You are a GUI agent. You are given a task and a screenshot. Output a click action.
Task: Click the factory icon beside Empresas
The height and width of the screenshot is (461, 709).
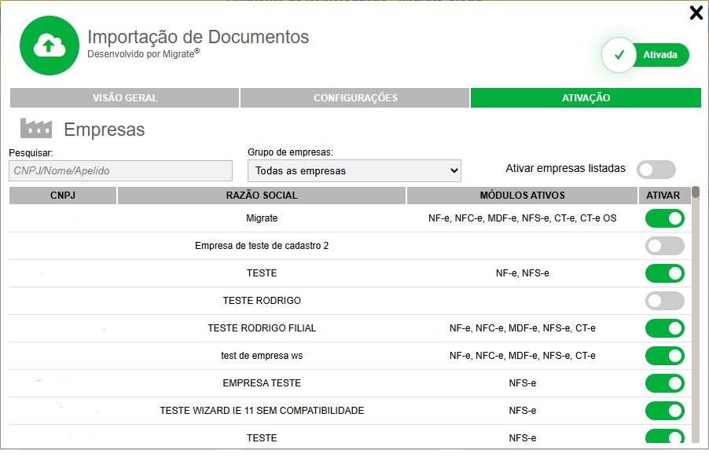[x=35, y=129]
